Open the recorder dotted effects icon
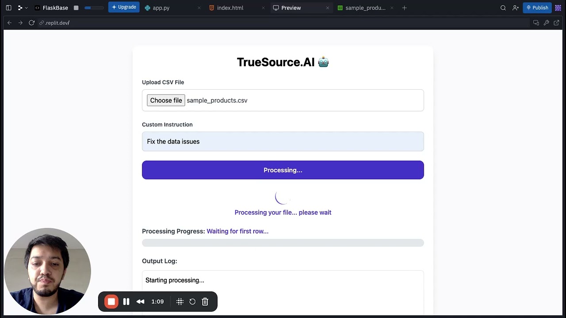 180,302
